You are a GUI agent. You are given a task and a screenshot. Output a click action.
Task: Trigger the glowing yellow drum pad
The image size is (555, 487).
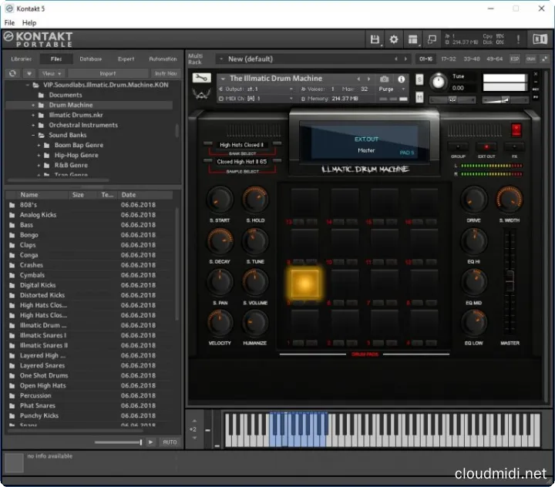click(x=304, y=283)
